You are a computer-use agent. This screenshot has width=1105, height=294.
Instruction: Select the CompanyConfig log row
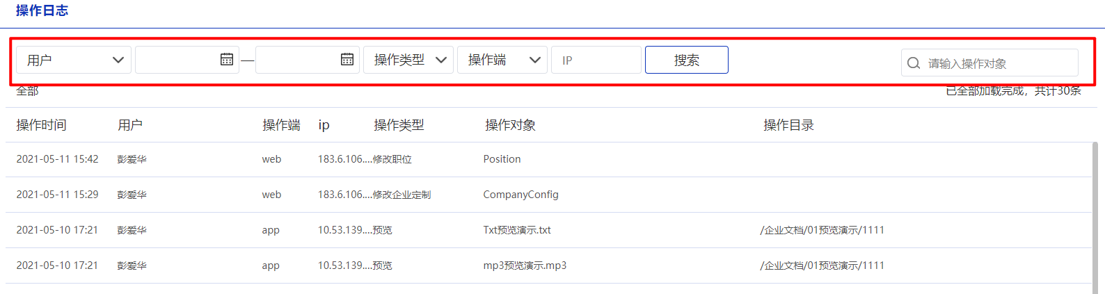[548, 195]
